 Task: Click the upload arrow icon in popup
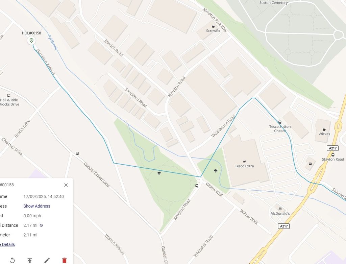[30, 260]
